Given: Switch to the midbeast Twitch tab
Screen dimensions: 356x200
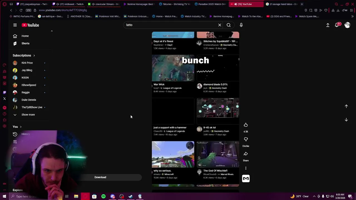Looking at the screenshot, I should (x=68, y=4).
